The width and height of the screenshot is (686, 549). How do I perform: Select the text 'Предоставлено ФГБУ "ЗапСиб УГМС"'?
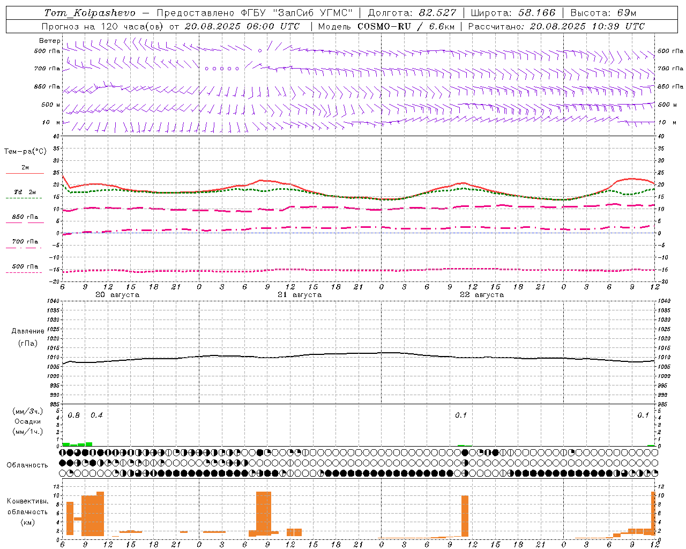255,13
